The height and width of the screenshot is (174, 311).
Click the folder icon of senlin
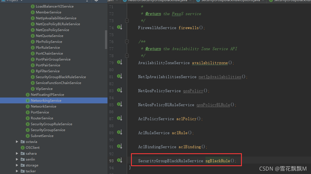tap(23, 159)
